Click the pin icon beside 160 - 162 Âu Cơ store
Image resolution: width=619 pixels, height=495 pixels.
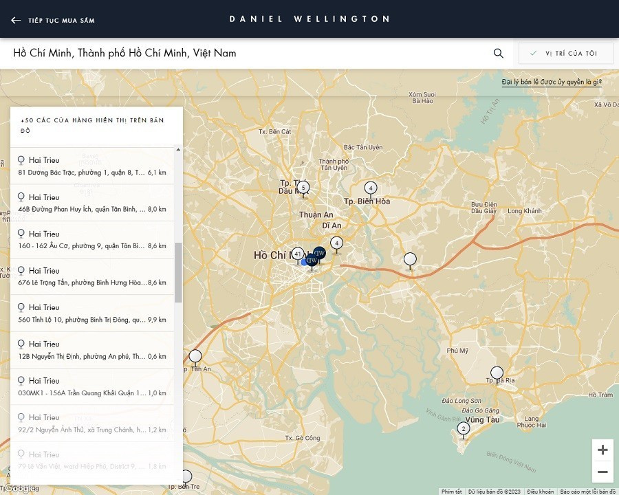click(21, 234)
